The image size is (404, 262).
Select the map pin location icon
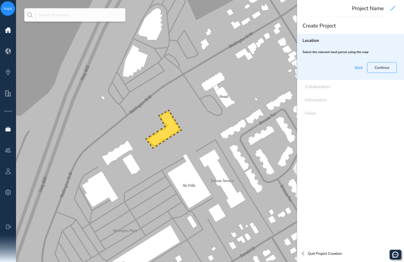pos(8,72)
